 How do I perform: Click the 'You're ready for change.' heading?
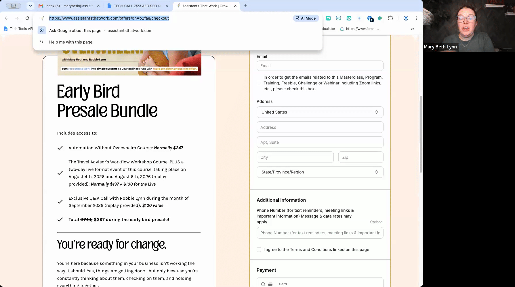point(112,244)
